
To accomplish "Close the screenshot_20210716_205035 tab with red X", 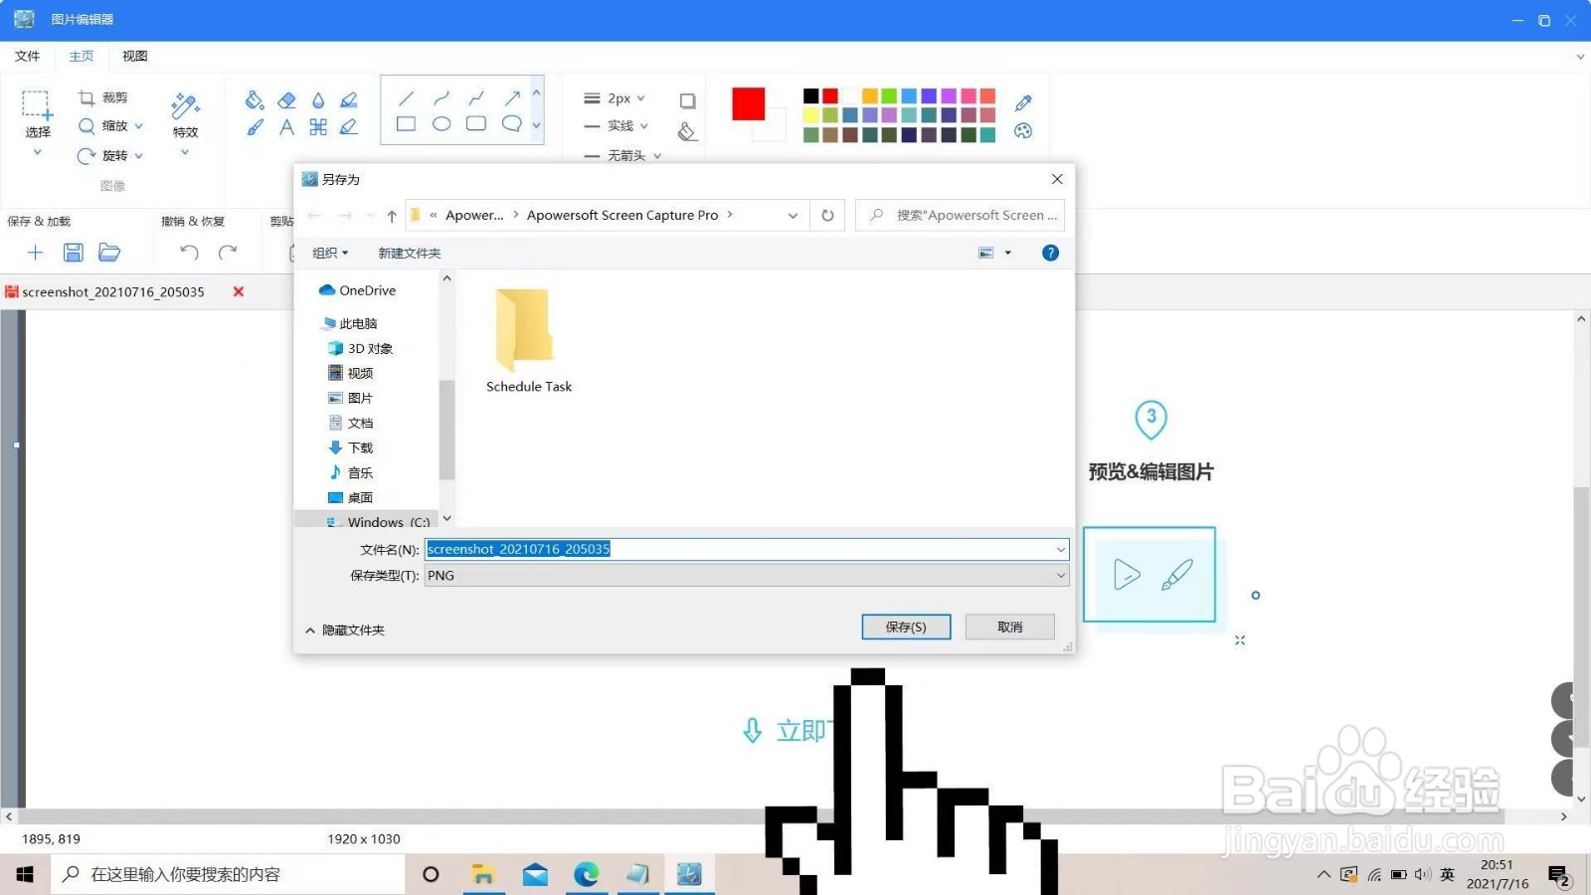I will [x=239, y=291].
